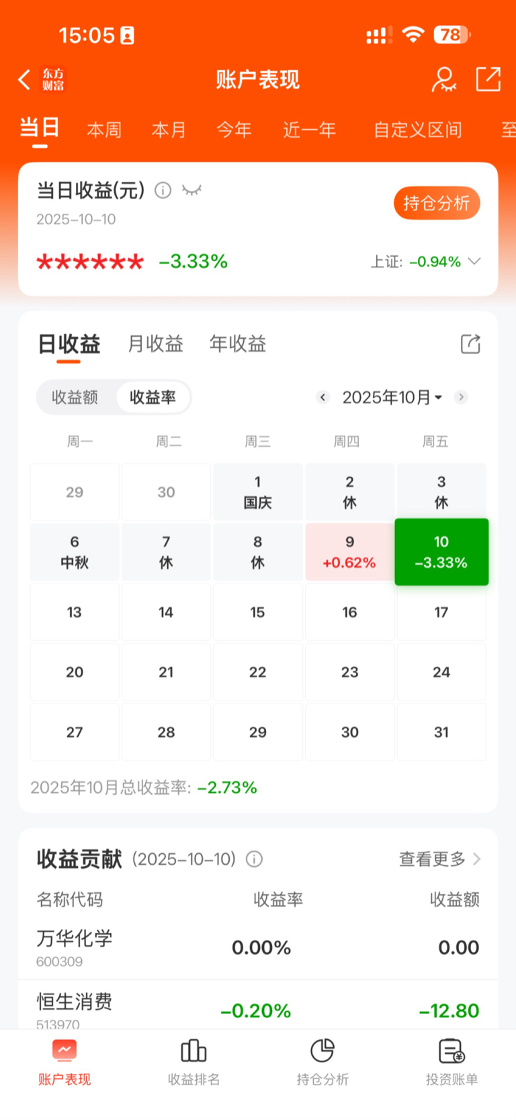Image resolution: width=516 pixels, height=1120 pixels.
Task: Open the 2025年10月 month picker
Action: pyautogui.click(x=392, y=397)
